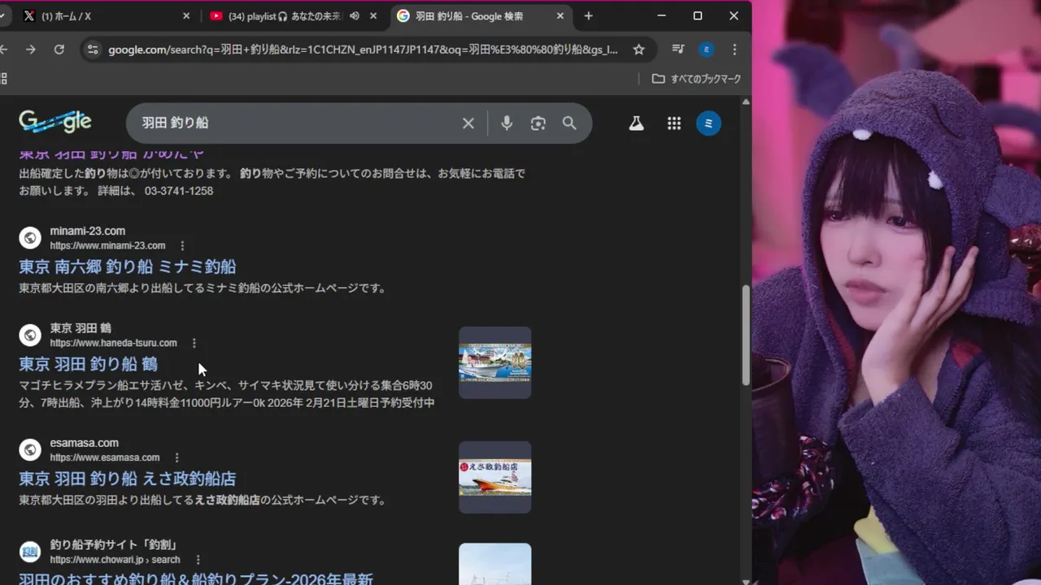Open the 東京 羽田 釣り船 鶴 result
The image size is (1041, 585).
(88, 364)
